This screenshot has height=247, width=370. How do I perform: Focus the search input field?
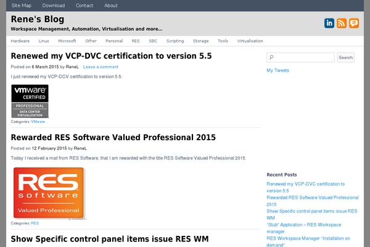click(x=300, y=57)
